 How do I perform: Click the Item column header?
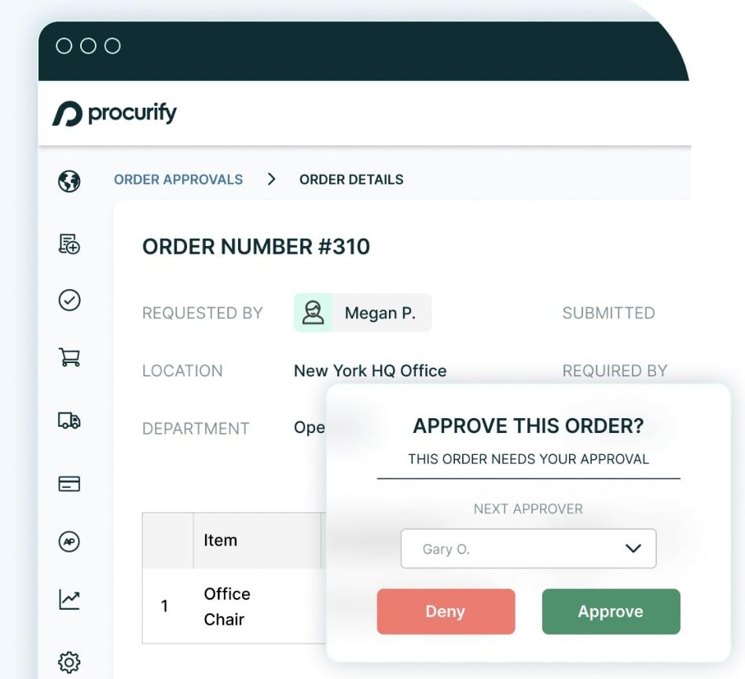pyautogui.click(x=220, y=540)
